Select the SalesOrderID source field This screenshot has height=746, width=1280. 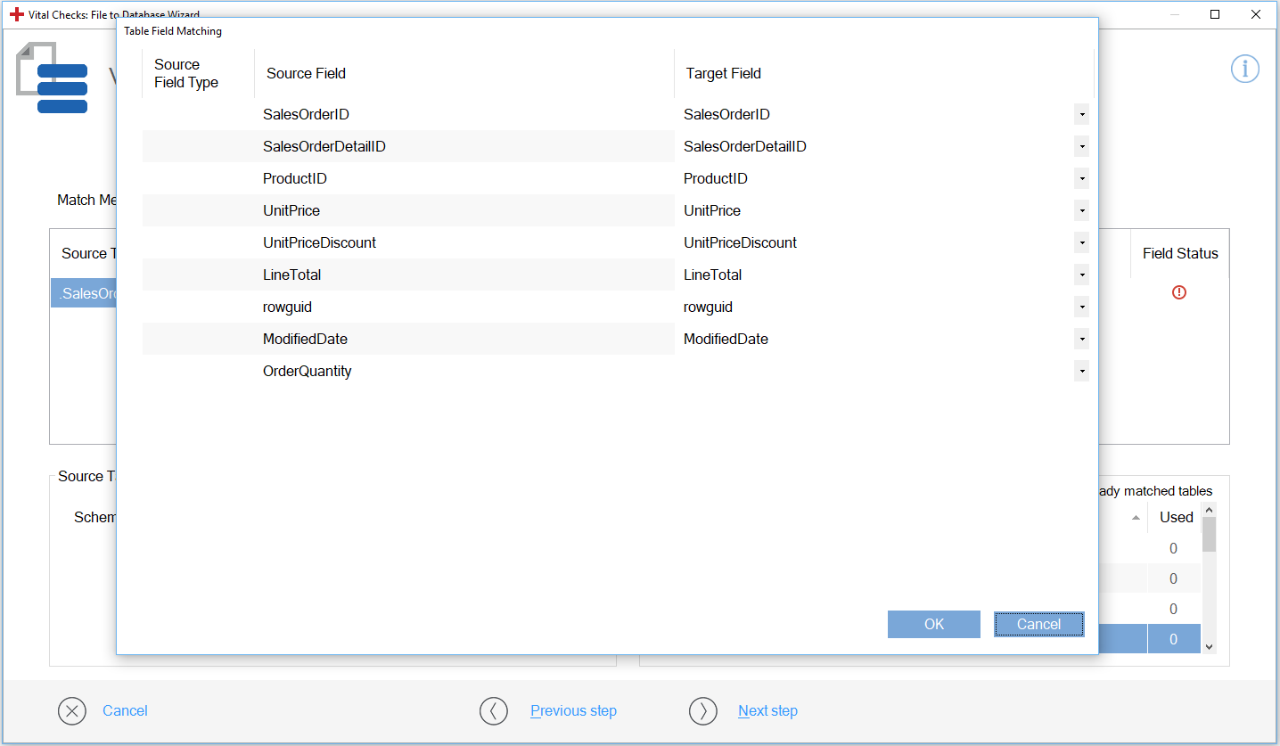306,114
